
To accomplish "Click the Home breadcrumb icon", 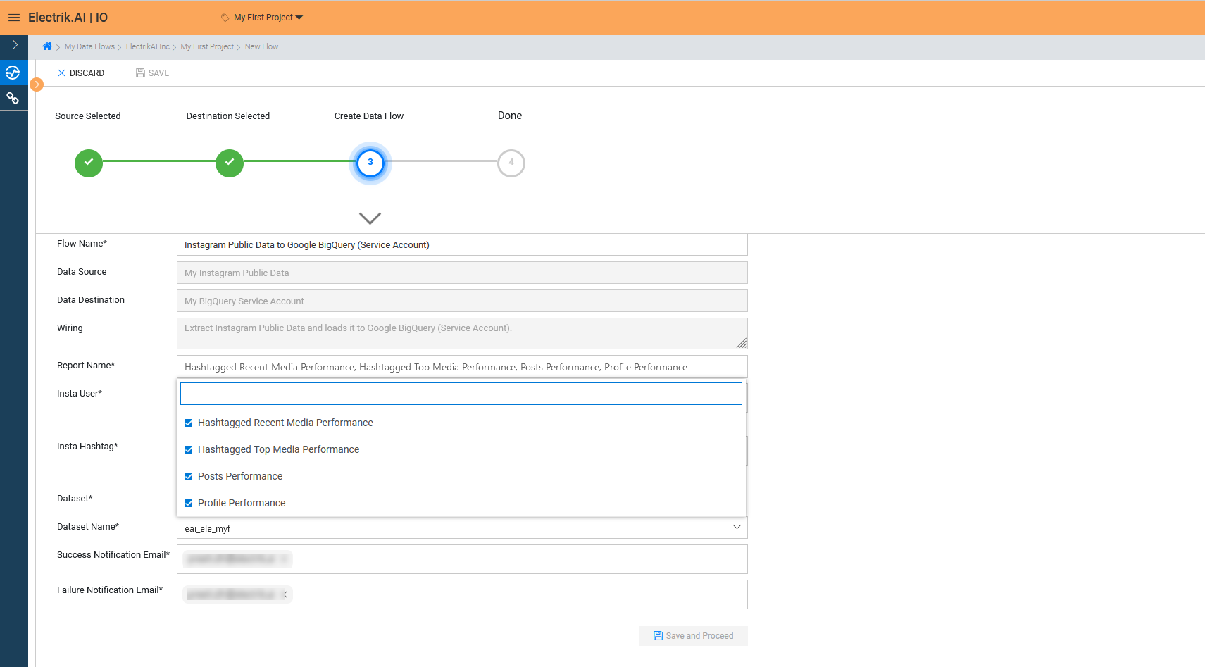I will (x=46, y=46).
